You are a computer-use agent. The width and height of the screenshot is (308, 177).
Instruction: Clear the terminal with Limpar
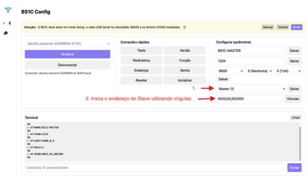tap(295, 117)
